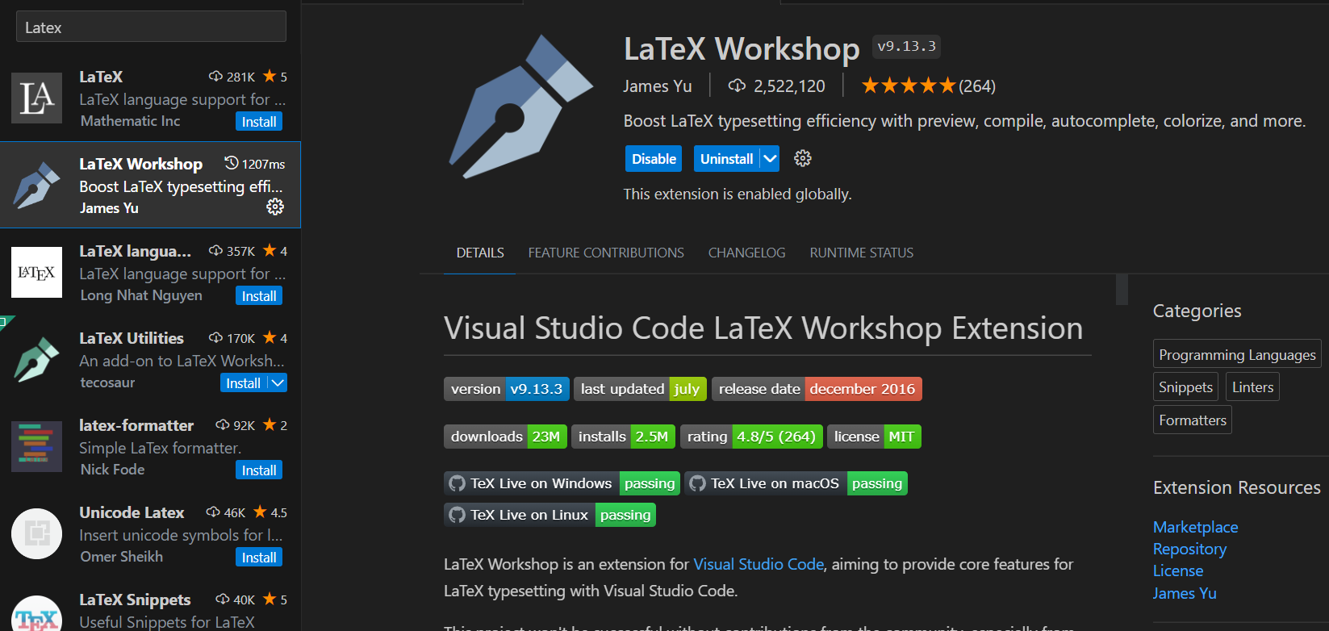Switch to the Details tab
The image size is (1329, 631).
(480, 253)
